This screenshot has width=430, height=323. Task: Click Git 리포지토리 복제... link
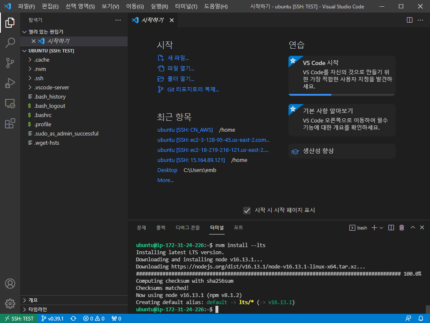[193, 89]
